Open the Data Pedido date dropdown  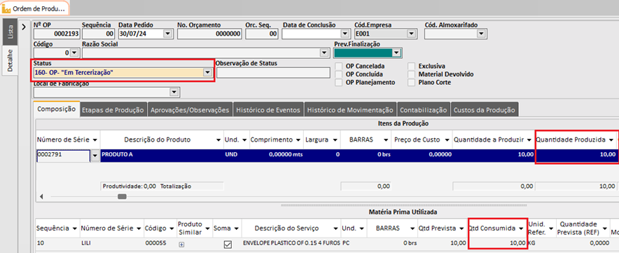coord(167,34)
